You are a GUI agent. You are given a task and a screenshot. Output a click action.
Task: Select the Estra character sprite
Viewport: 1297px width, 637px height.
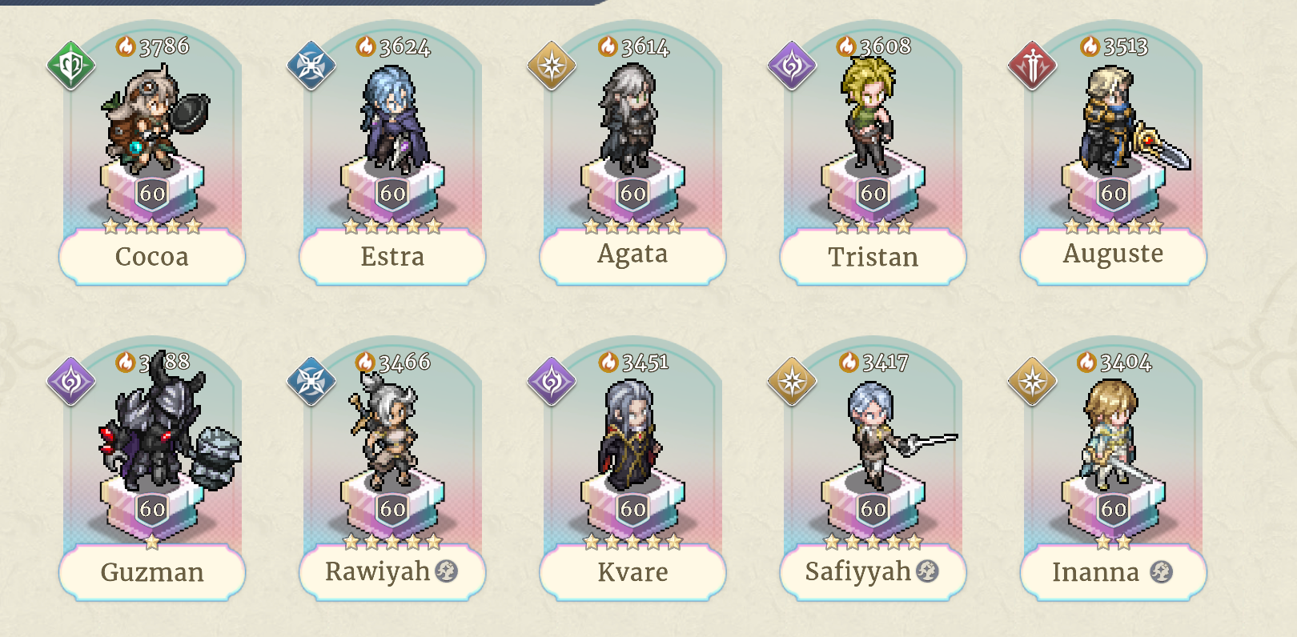point(392,120)
